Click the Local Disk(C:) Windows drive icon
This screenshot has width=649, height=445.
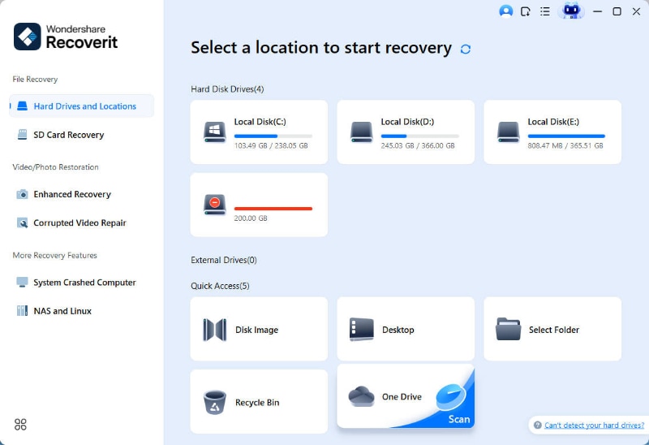tap(215, 132)
